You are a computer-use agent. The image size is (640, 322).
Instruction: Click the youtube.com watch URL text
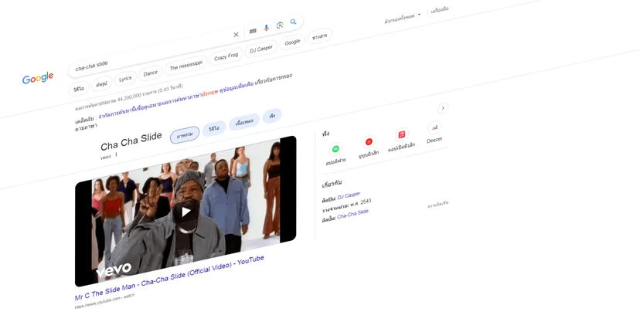click(104, 300)
